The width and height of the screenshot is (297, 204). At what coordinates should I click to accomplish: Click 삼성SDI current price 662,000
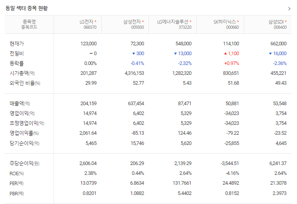tap(278, 44)
